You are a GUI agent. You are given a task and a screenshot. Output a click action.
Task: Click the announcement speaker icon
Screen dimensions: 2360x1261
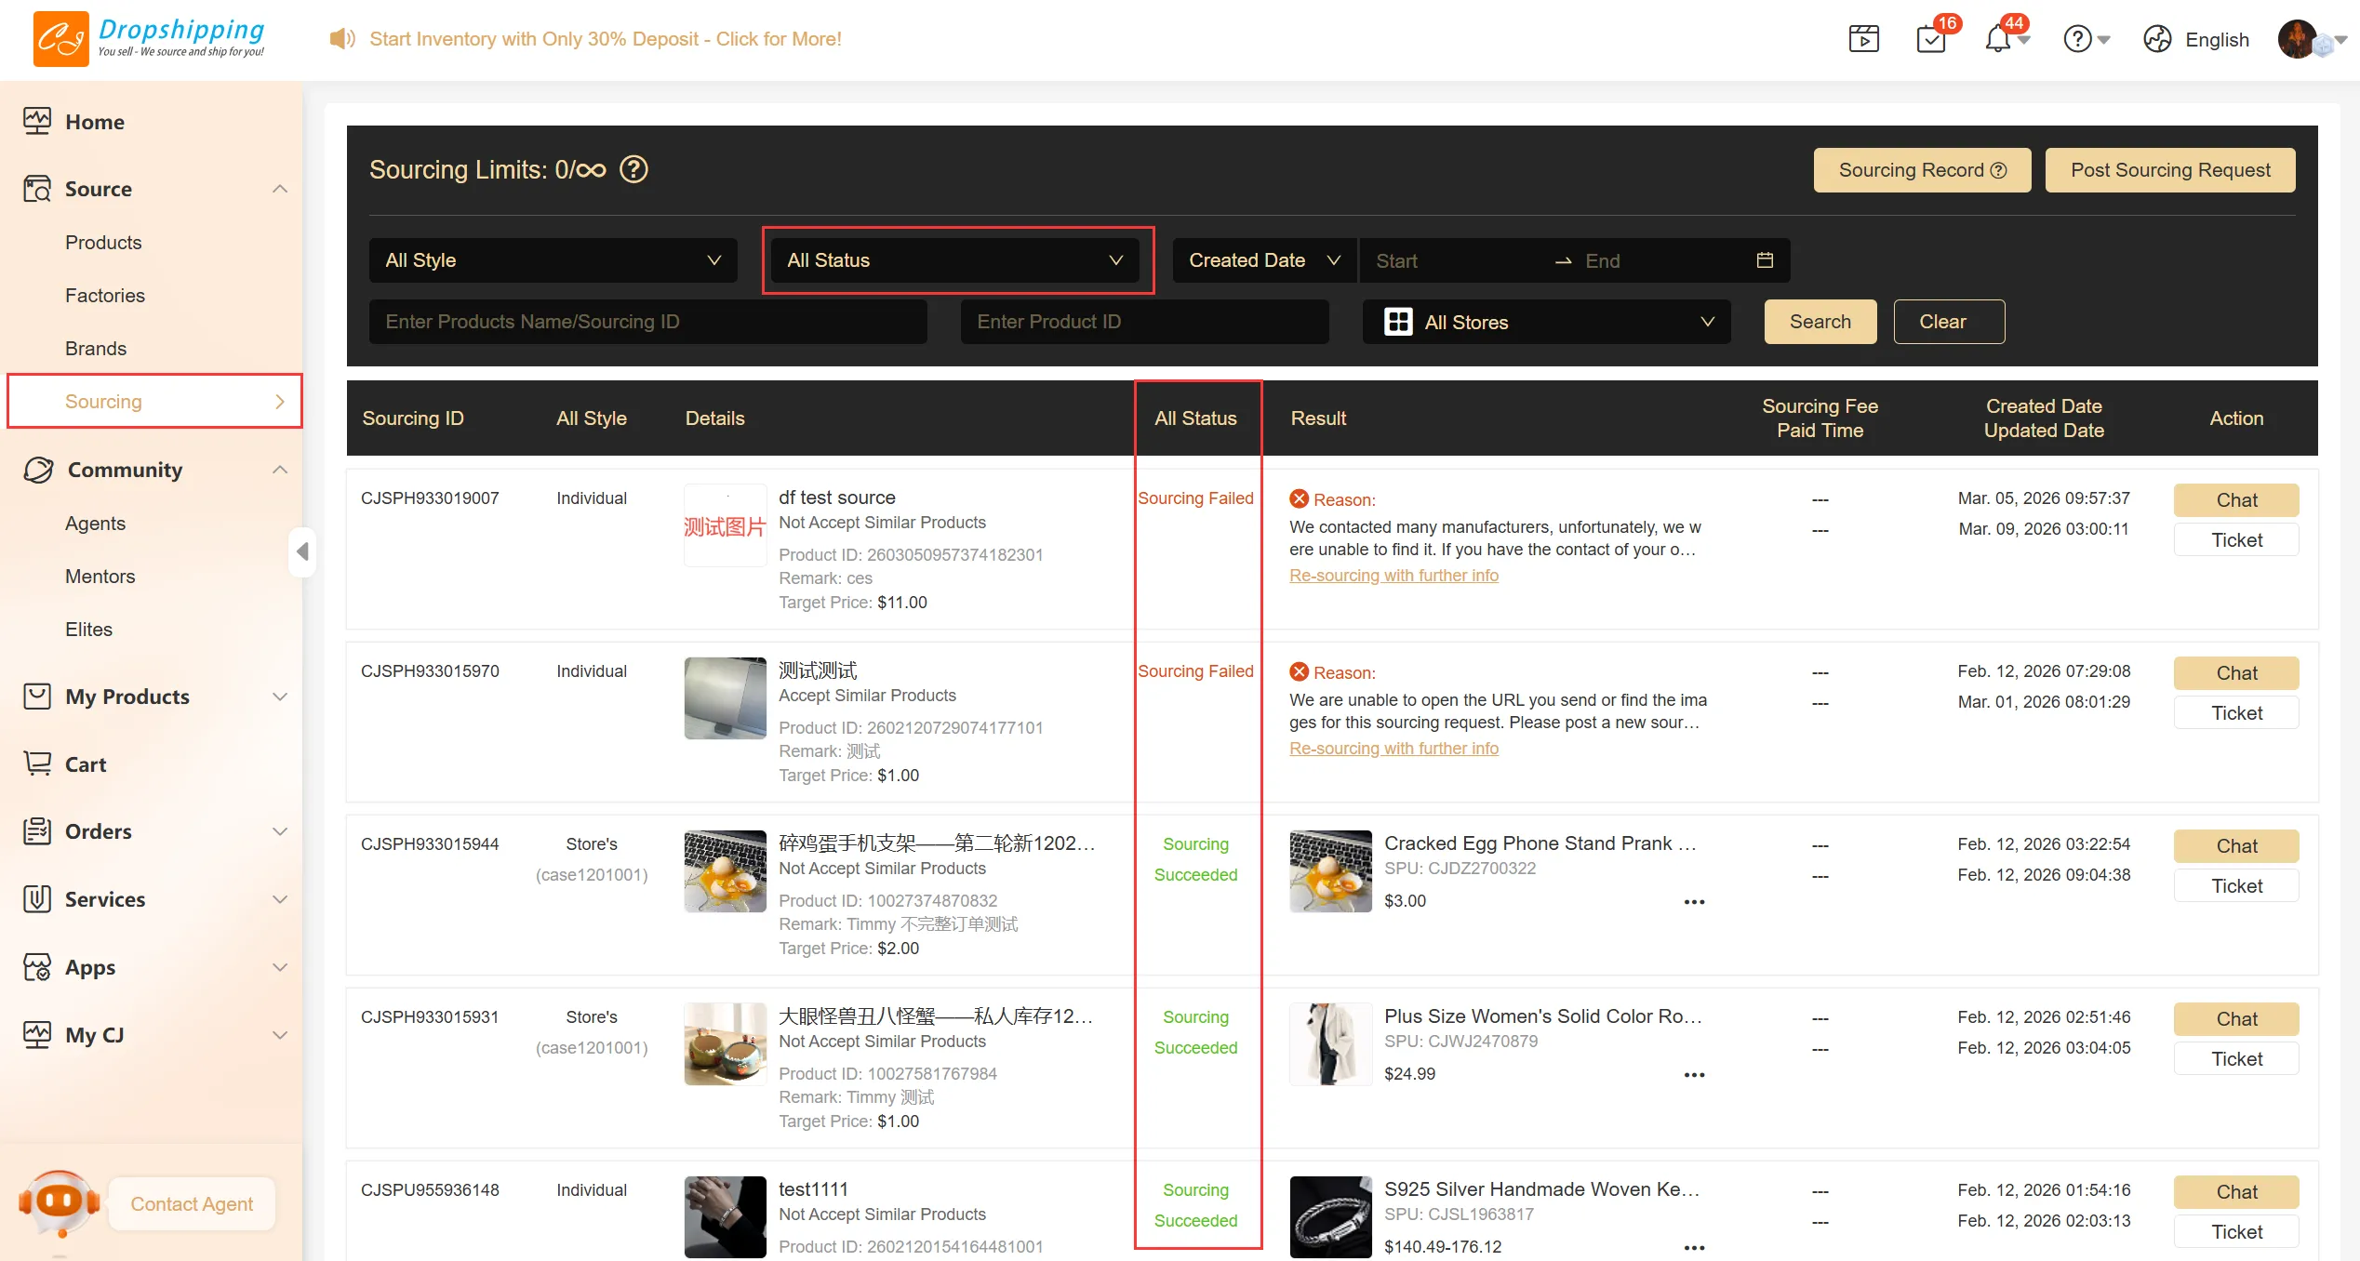[341, 39]
